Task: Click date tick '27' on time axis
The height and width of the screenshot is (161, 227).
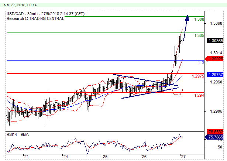Action: [183, 157]
